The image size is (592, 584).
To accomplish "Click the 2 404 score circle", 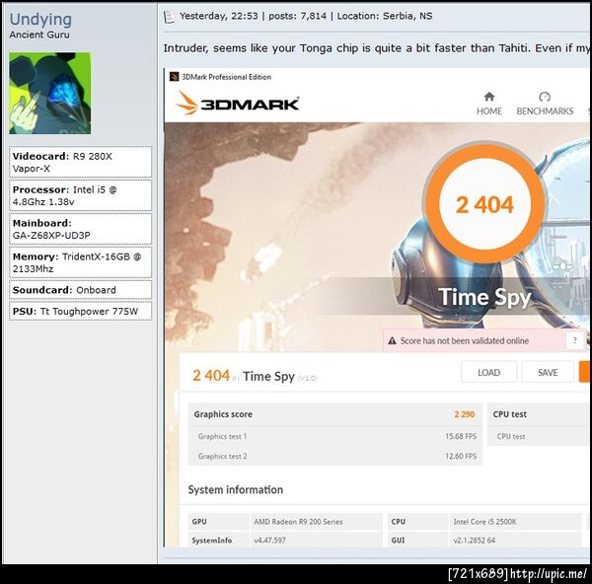I will (484, 204).
